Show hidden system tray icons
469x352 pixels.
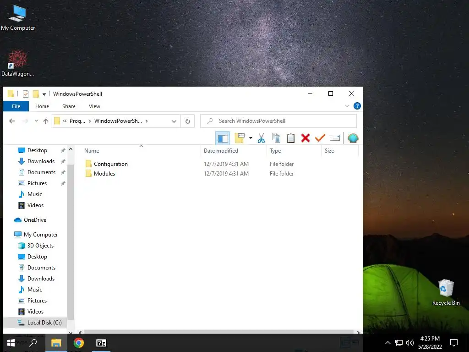[x=387, y=343]
